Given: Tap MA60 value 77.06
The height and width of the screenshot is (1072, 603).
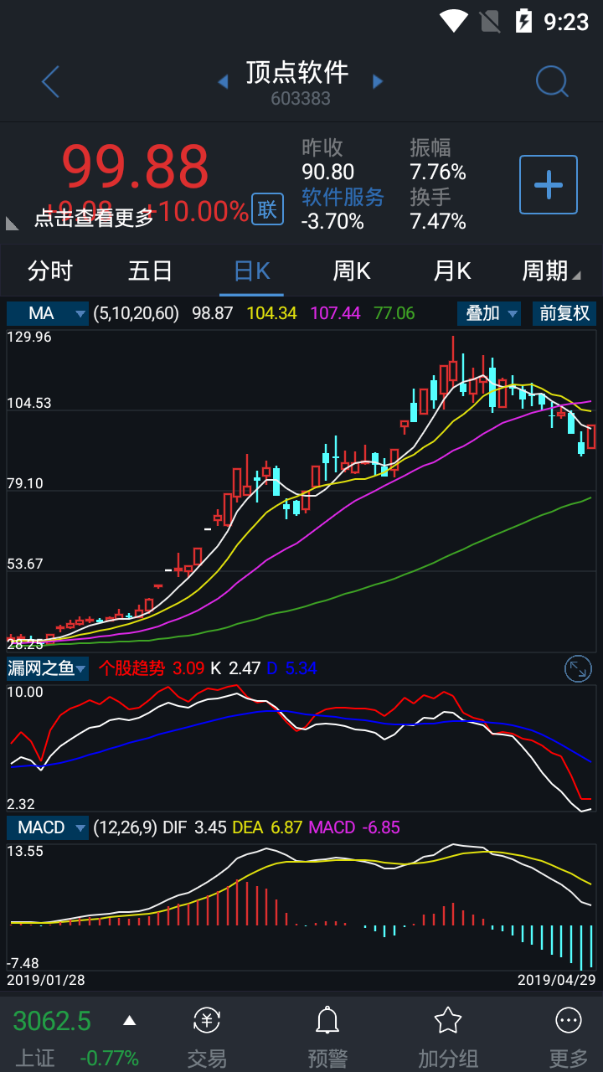Looking at the screenshot, I should [394, 313].
